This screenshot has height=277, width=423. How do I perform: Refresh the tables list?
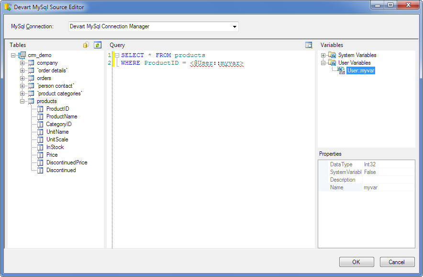(98, 45)
